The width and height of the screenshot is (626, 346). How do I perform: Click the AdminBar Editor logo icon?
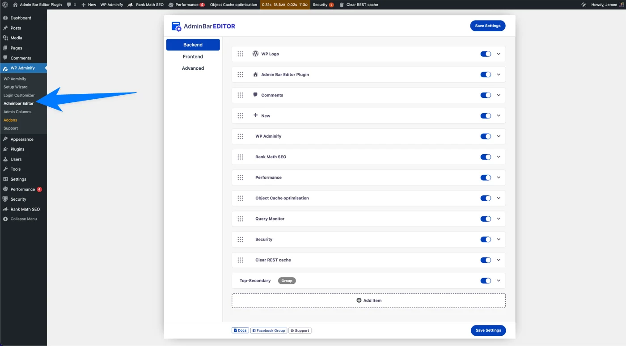[176, 26]
